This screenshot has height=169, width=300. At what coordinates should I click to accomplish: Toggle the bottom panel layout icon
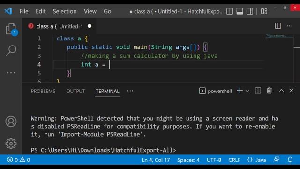[240, 11]
